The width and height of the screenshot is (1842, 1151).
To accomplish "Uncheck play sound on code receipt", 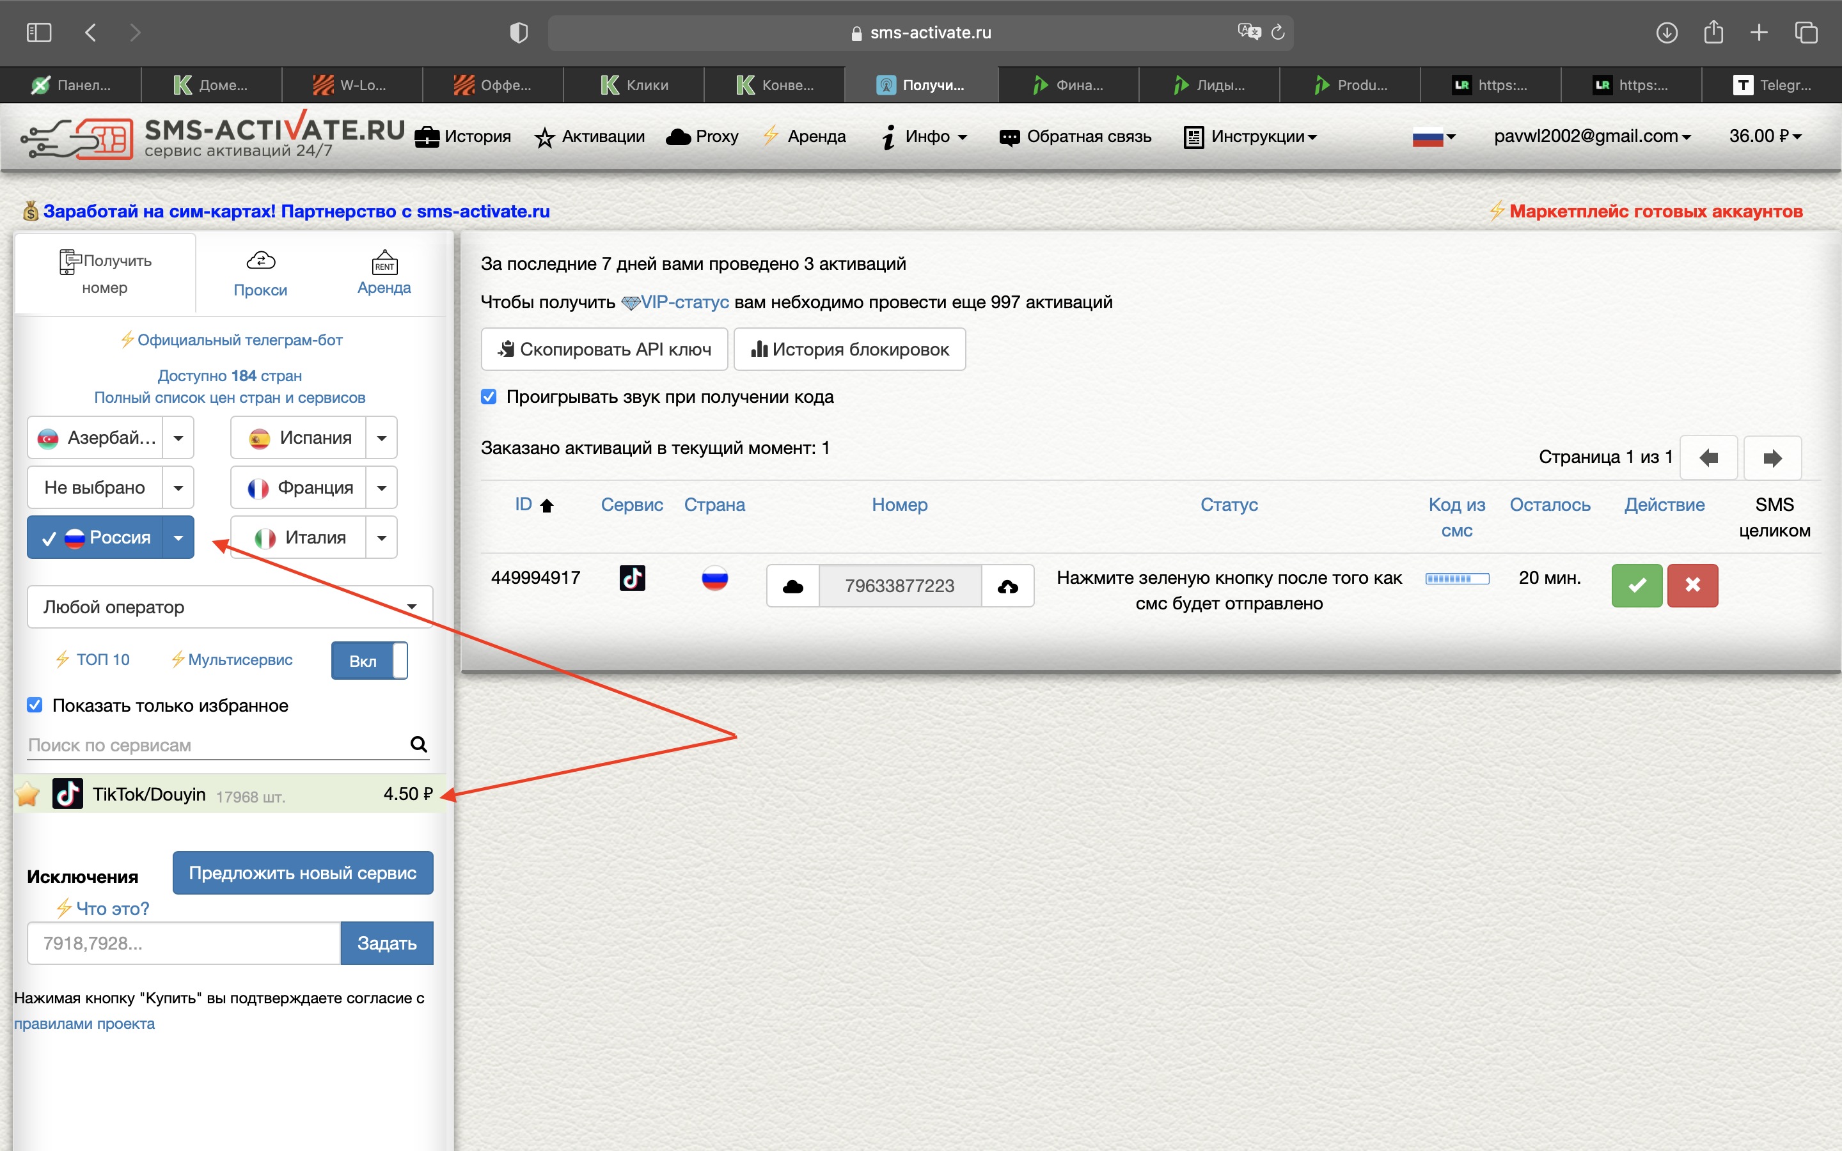I will click(489, 396).
